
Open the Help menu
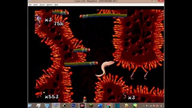(56, 5)
